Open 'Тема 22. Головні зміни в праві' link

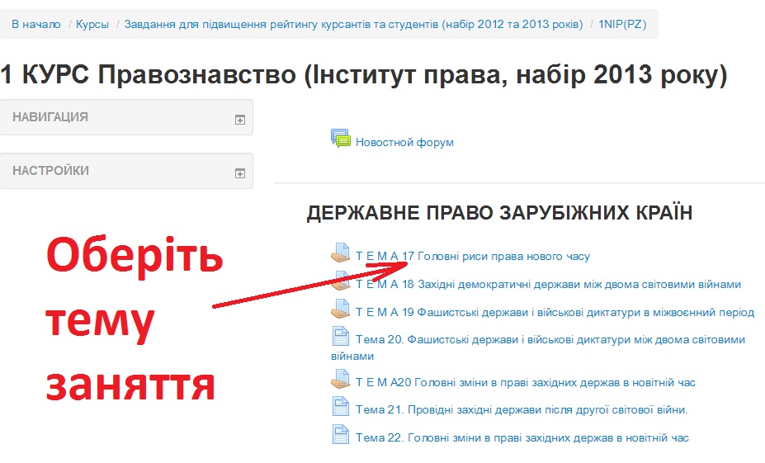(522, 438)
